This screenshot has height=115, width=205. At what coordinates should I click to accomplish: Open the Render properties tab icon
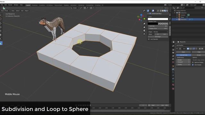(173, 50)
